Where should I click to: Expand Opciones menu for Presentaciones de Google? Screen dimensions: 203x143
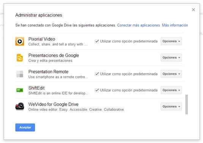tap(171, 57)
